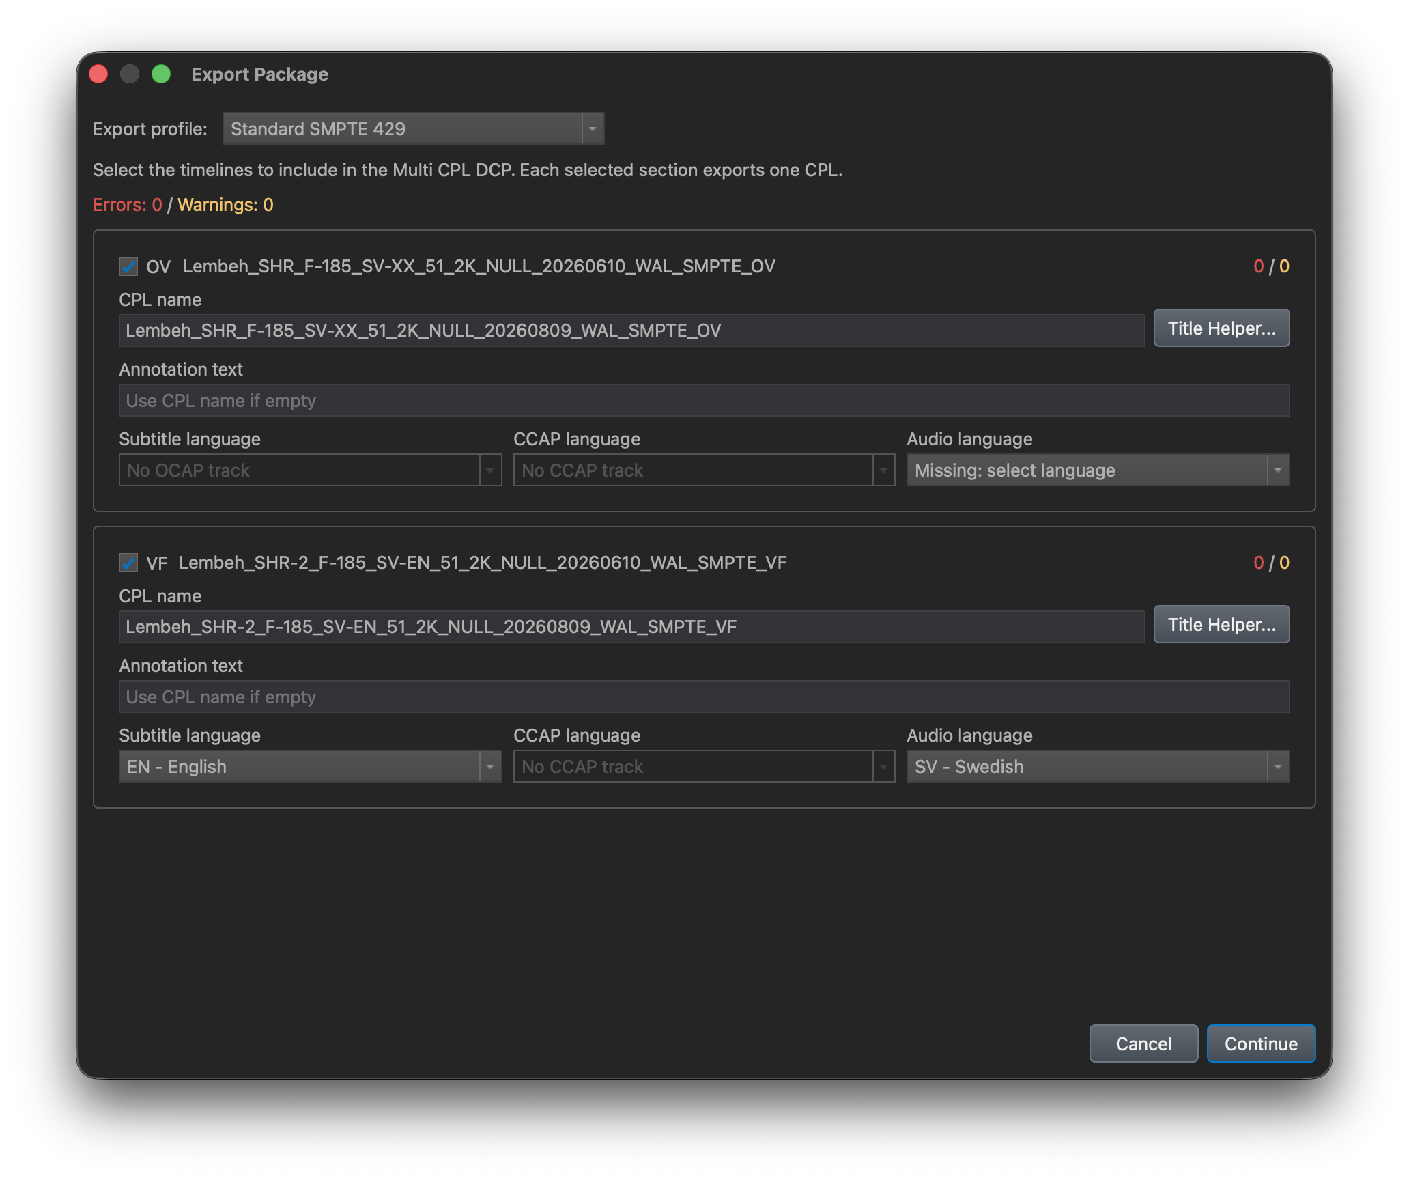1409x1180 pixels.
Task: Click the Errors: 0 status text
Action: pos(128,205)
